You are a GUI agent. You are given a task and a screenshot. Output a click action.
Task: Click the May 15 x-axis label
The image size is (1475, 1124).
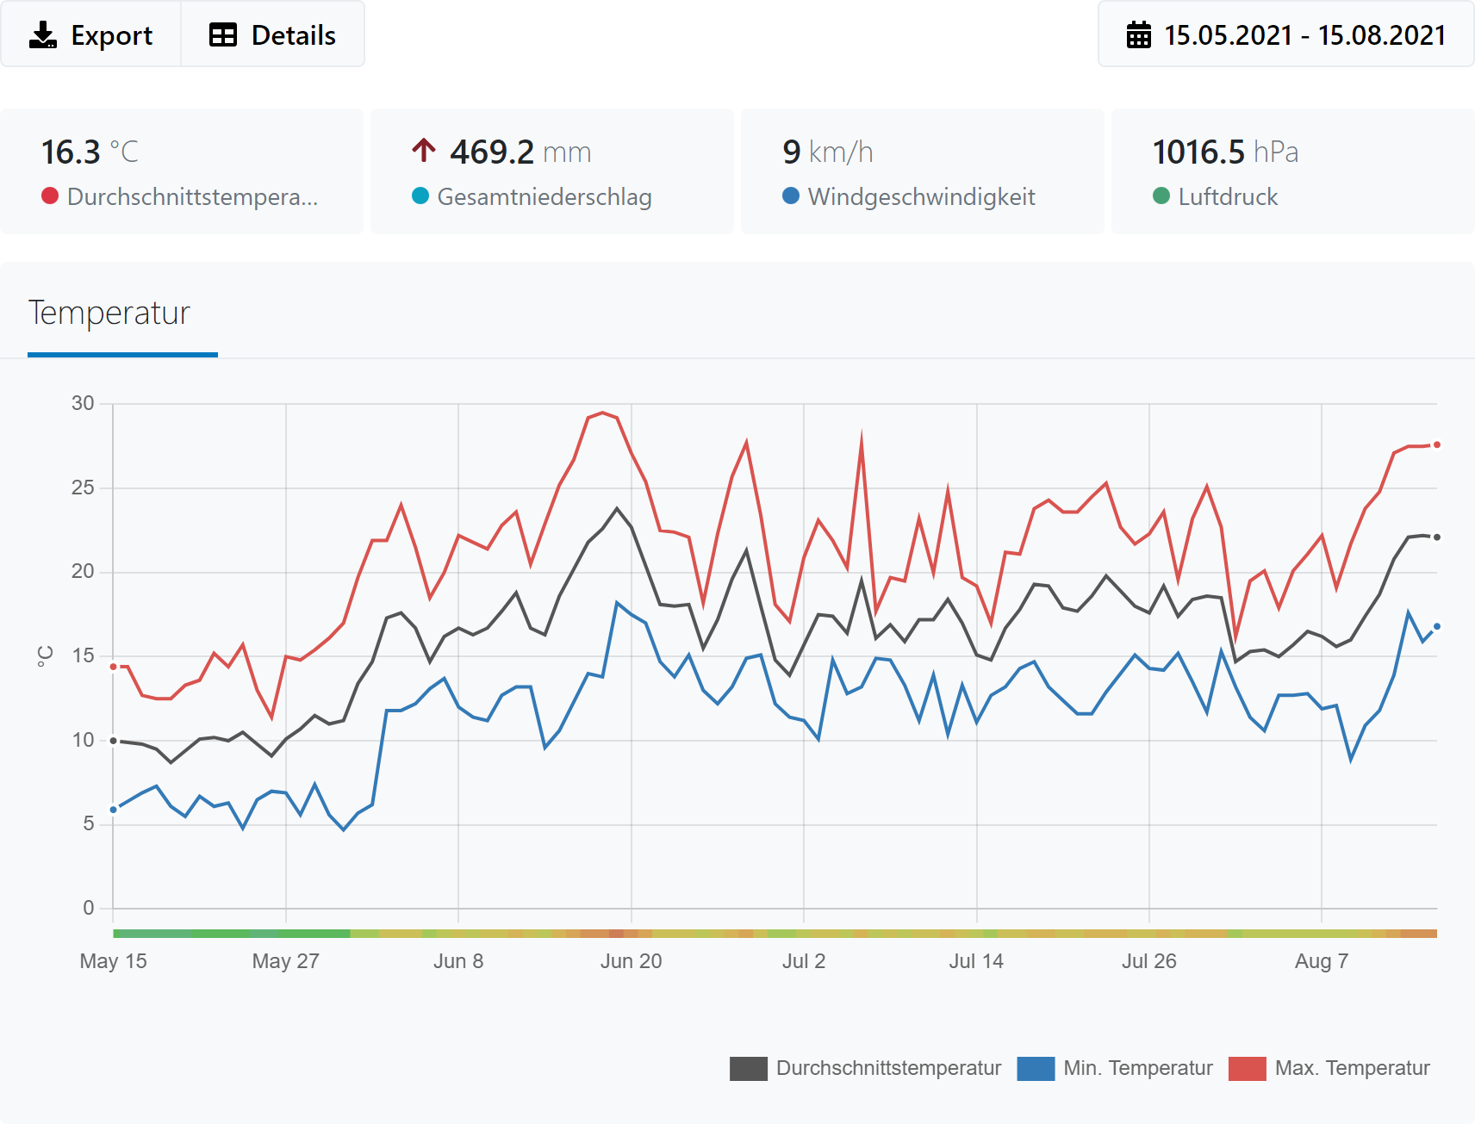(113, 961)
